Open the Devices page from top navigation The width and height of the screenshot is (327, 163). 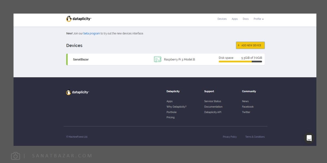[x=222, y=19]
